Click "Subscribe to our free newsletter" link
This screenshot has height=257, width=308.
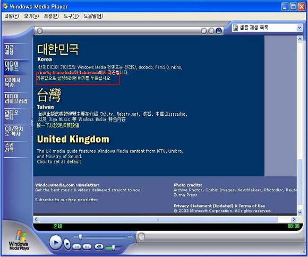(x=66, y=200)
